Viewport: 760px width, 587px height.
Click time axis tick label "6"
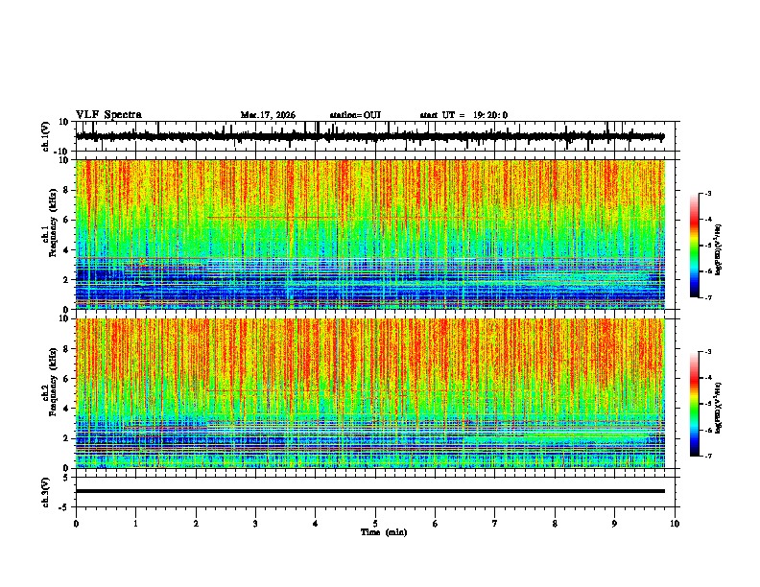[x=436, y=524]
